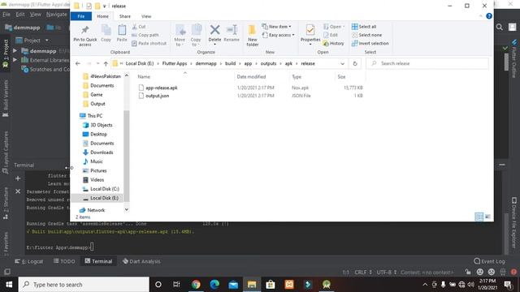Open recent locations dropdown arrow
The height and width of the screenshot is (292, 520).
coord(97,63)
